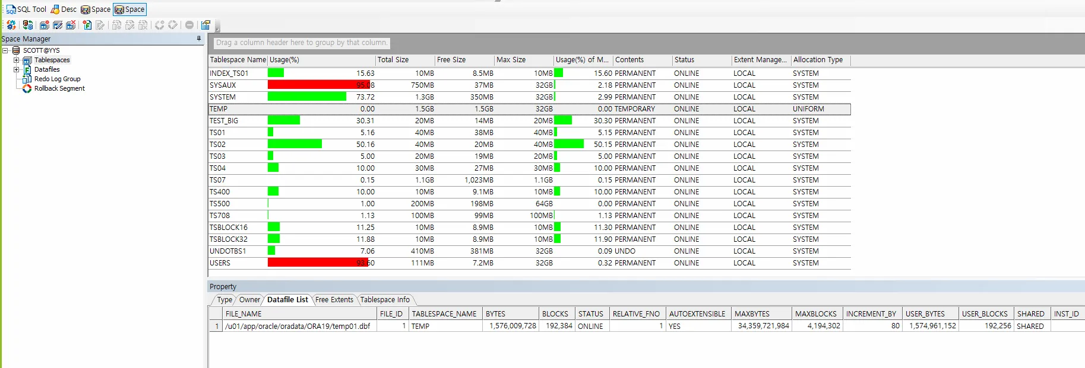Click the grayed Create Redo Log Group icon
Viewport: 1085px width, 368px height.
(117, 25)
